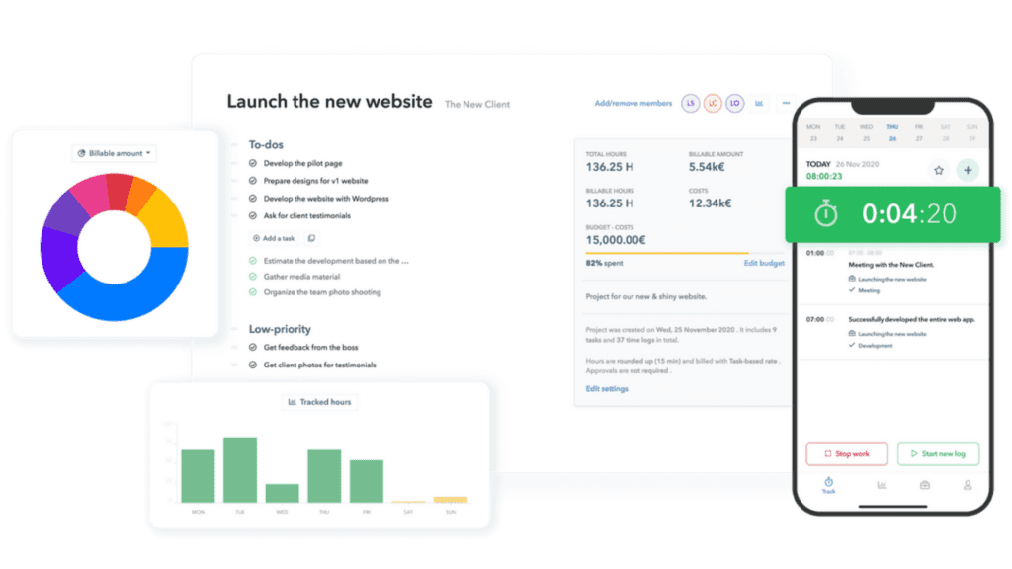Screen dimensions: 1012x569
Task: Open the project chart icon next to the avatars
Action: pos(759,103)
